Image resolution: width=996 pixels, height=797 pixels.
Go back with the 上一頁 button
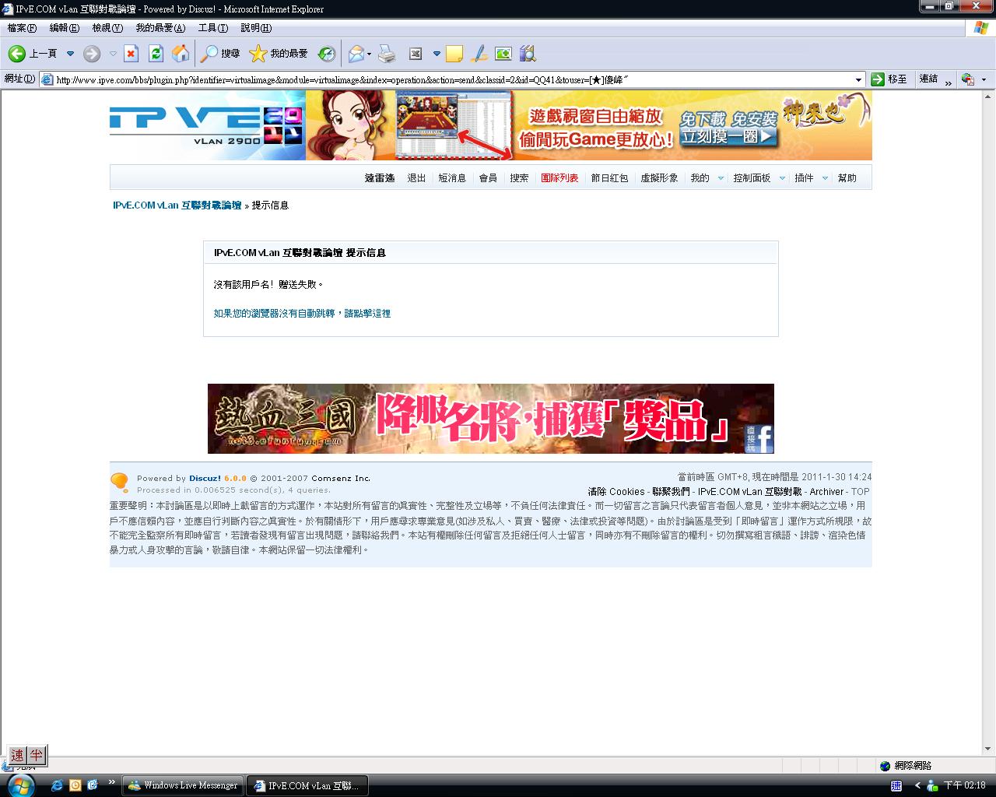pyautogui.click(x=33, y=54)
